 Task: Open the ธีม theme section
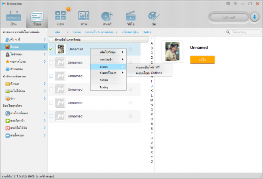click(154, 19)
